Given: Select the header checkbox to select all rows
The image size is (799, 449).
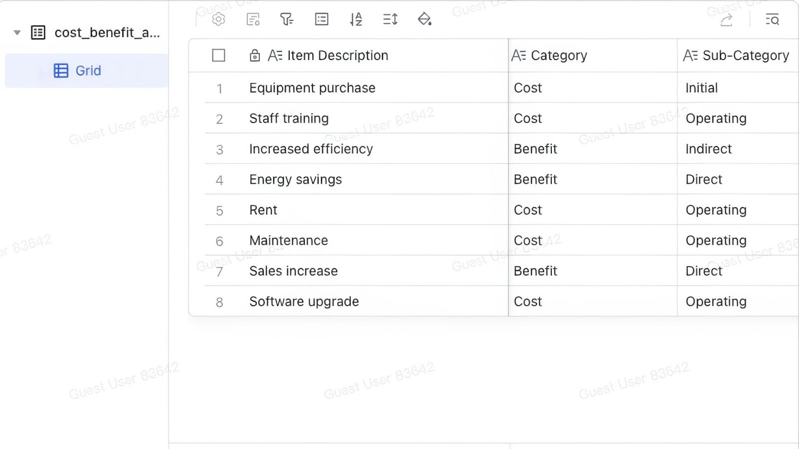Looking at the screenshot, I should pos(218,55).
